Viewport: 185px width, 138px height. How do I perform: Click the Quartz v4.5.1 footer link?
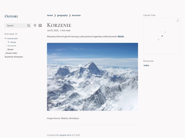coord(66,135)
